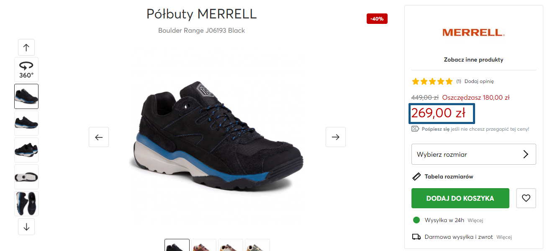Click the DODAJ DO KOSZYKA button
Image resolution: width=550 pixels, height=251 pixels.
tap(460, 198)
